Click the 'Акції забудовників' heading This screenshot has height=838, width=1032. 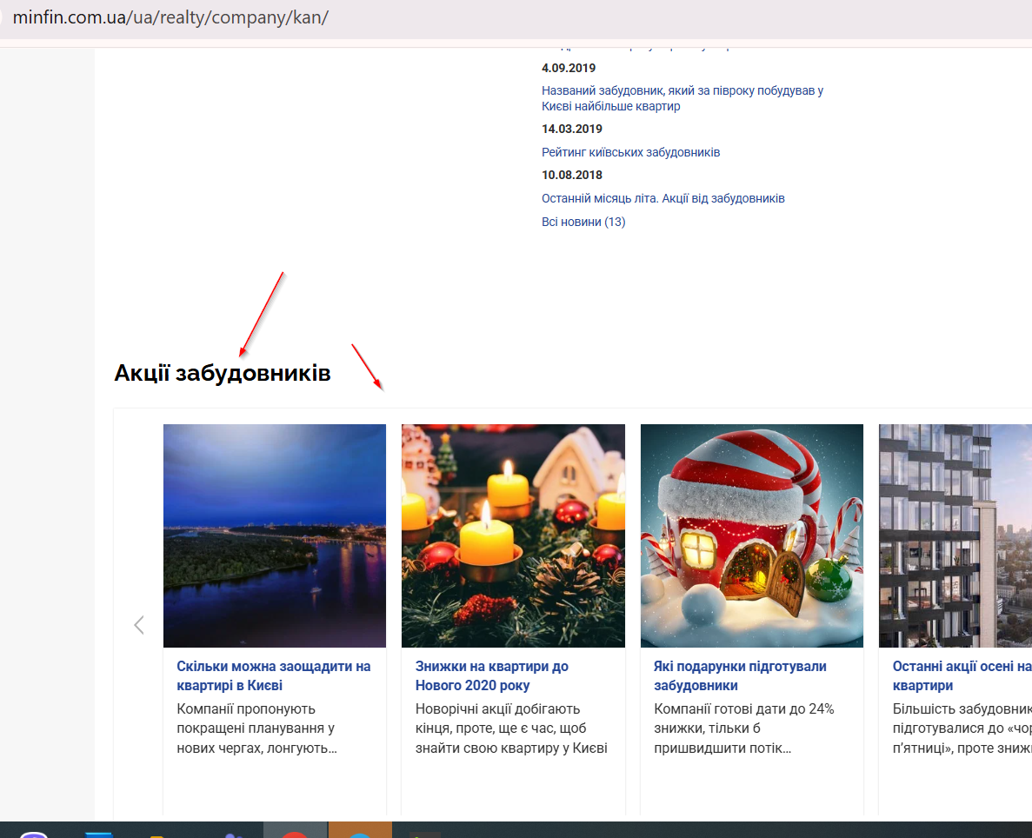click(x=223, y=373)
